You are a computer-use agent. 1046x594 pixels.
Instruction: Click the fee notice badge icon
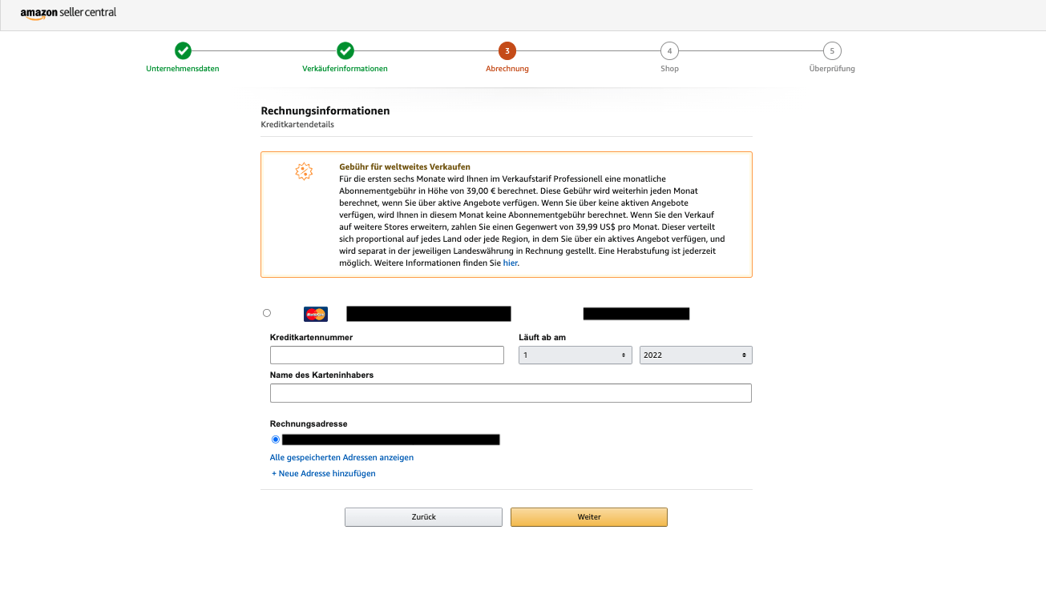[305, 171]
